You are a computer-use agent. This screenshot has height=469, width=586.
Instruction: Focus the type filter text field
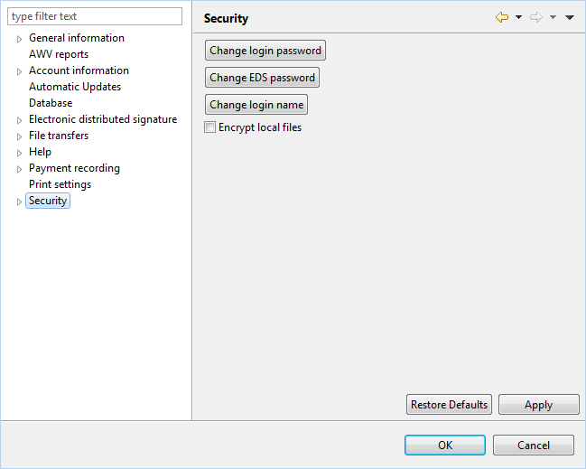pos(95,16)
